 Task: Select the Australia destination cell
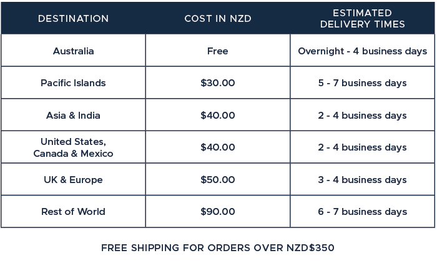(x=73, y=51)
